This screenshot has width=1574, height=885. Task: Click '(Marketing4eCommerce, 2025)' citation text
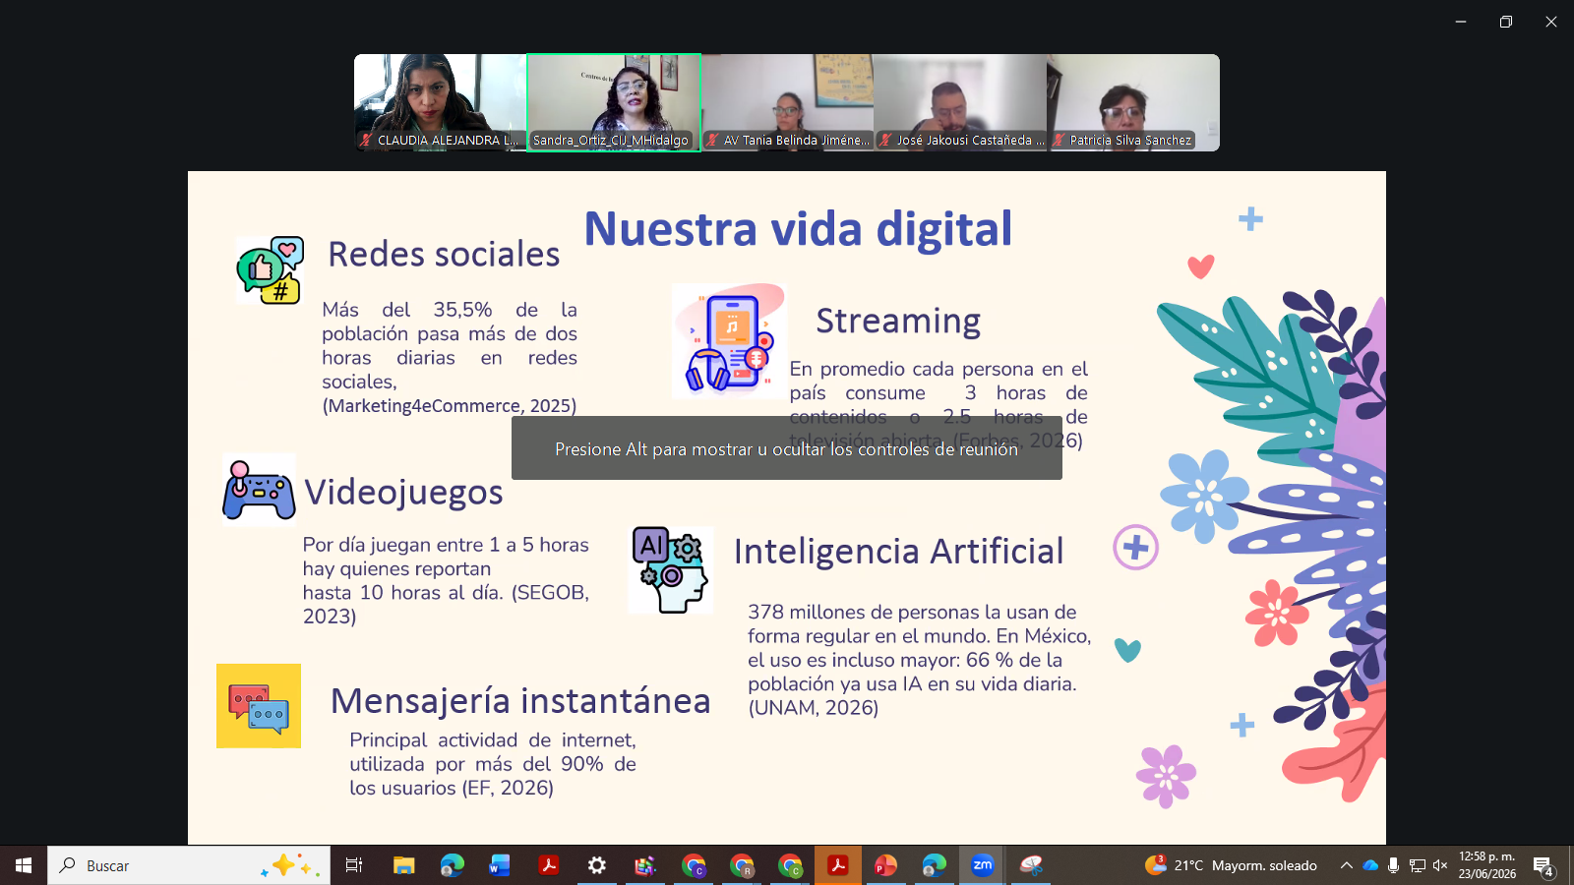pos(450,405)
